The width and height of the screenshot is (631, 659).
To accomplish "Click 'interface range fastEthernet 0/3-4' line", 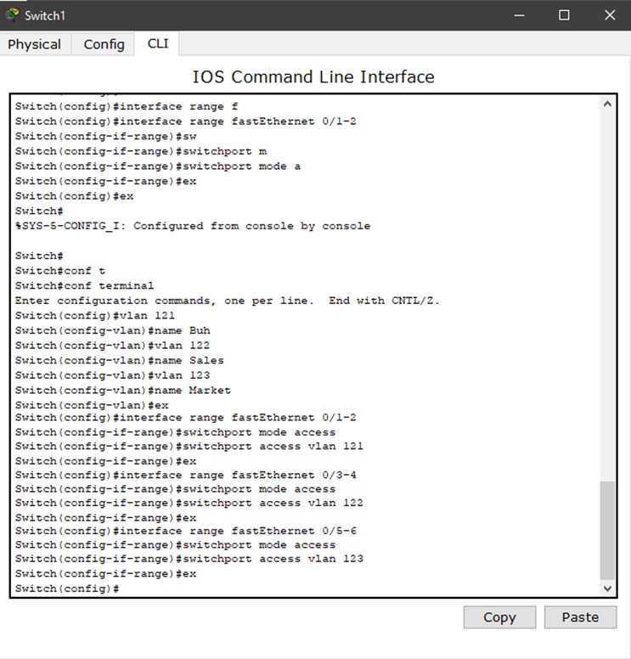I will 186,476.
